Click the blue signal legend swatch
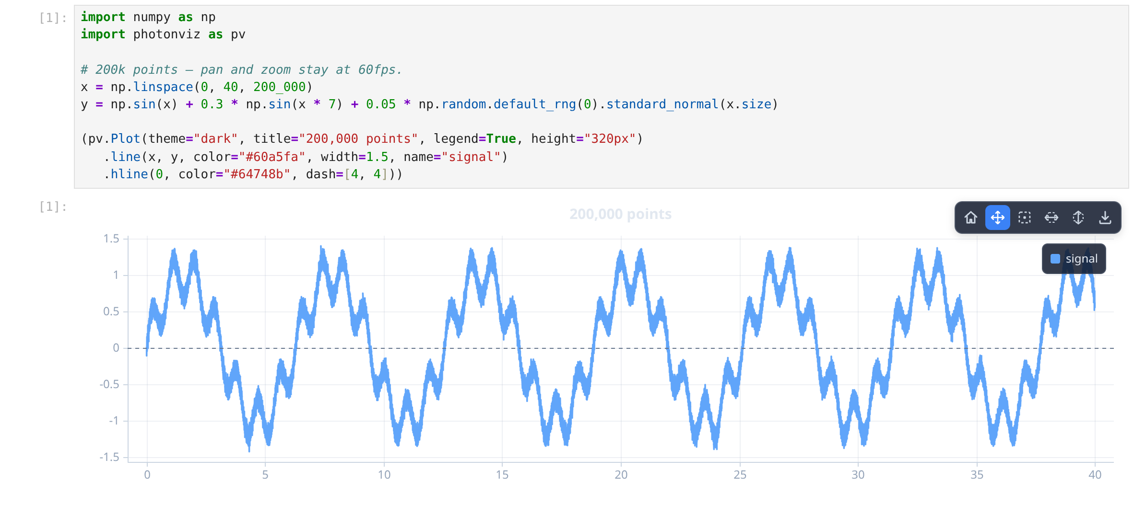 pos(1055,259)
